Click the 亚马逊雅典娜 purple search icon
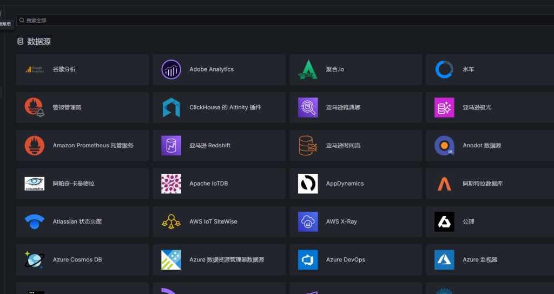Image resolution: width=554 pixels, height=294 pixels. pos(308,108)
